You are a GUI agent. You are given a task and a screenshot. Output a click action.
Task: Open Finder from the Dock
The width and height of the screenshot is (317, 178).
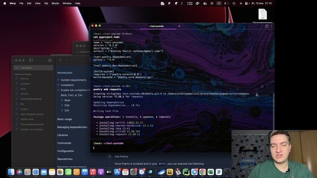[x=11, y=172]
